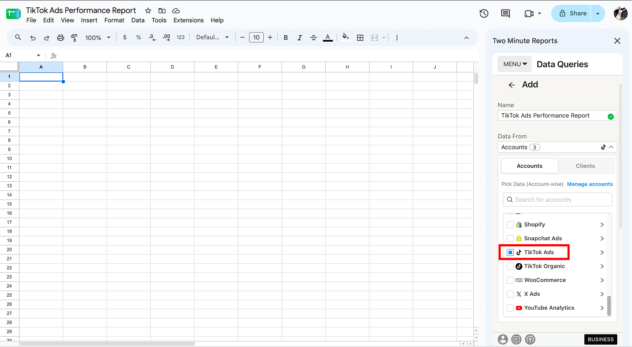Open the text color picker

[328, 38]
